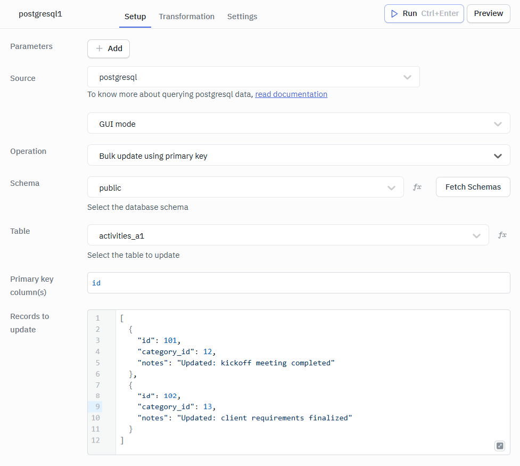Click the fx icon beside the Schema field
520x466 pixels.
pos(418,186)
